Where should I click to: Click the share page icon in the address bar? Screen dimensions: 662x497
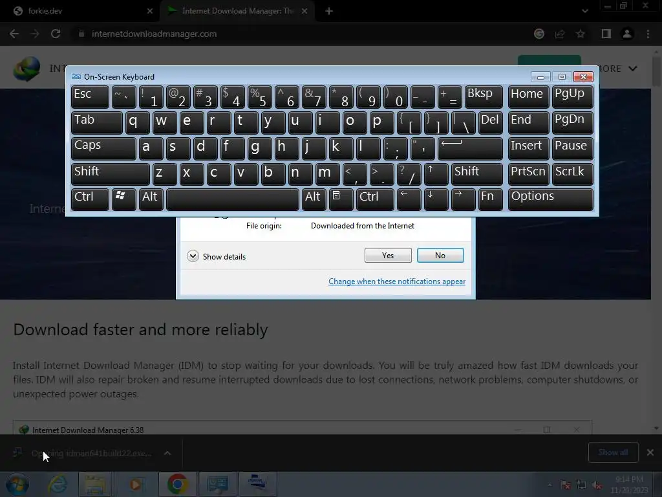pyautogui.click(x=560, y=34)
